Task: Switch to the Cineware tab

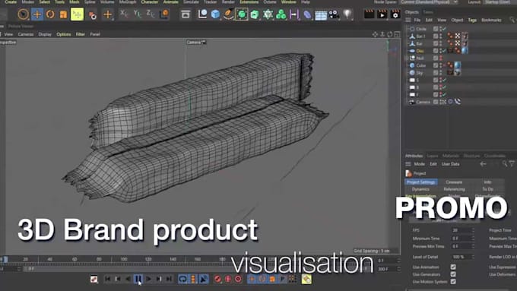Action: tap(454, 182)
